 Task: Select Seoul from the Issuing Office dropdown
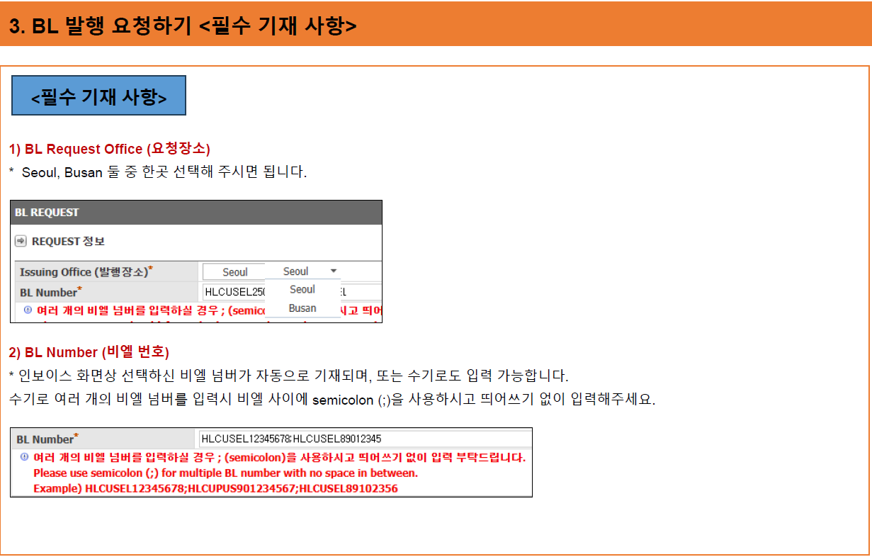coord(302,289)
